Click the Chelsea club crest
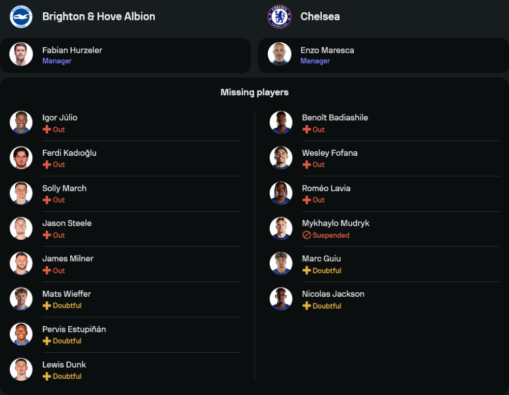 279,16
